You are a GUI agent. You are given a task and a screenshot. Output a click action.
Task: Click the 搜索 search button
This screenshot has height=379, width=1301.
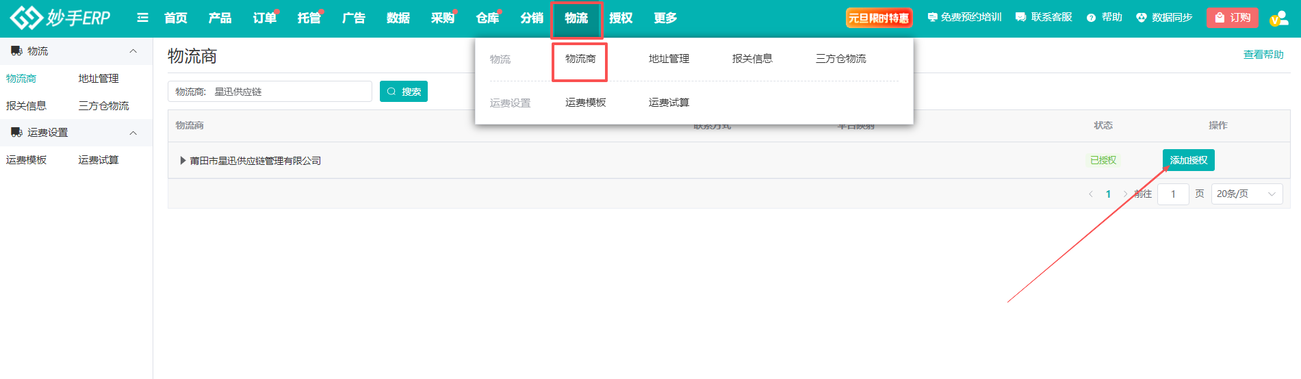[x=404, y=92]
